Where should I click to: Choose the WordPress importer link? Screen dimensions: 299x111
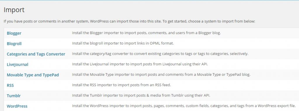[17, 106]
